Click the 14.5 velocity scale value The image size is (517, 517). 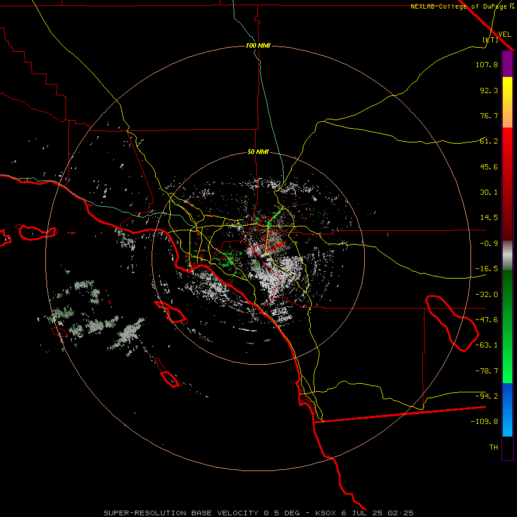point(489,218)
